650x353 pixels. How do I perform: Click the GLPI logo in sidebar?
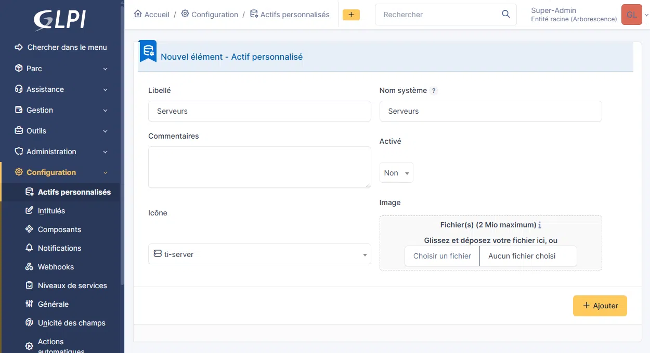click(x=60, y=20)
